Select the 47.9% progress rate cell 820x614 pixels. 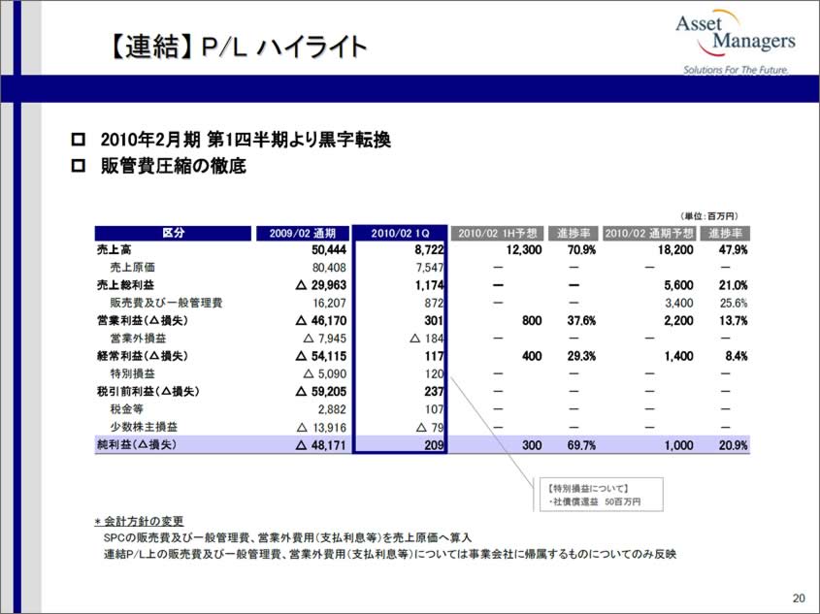[x=728, y=250]
